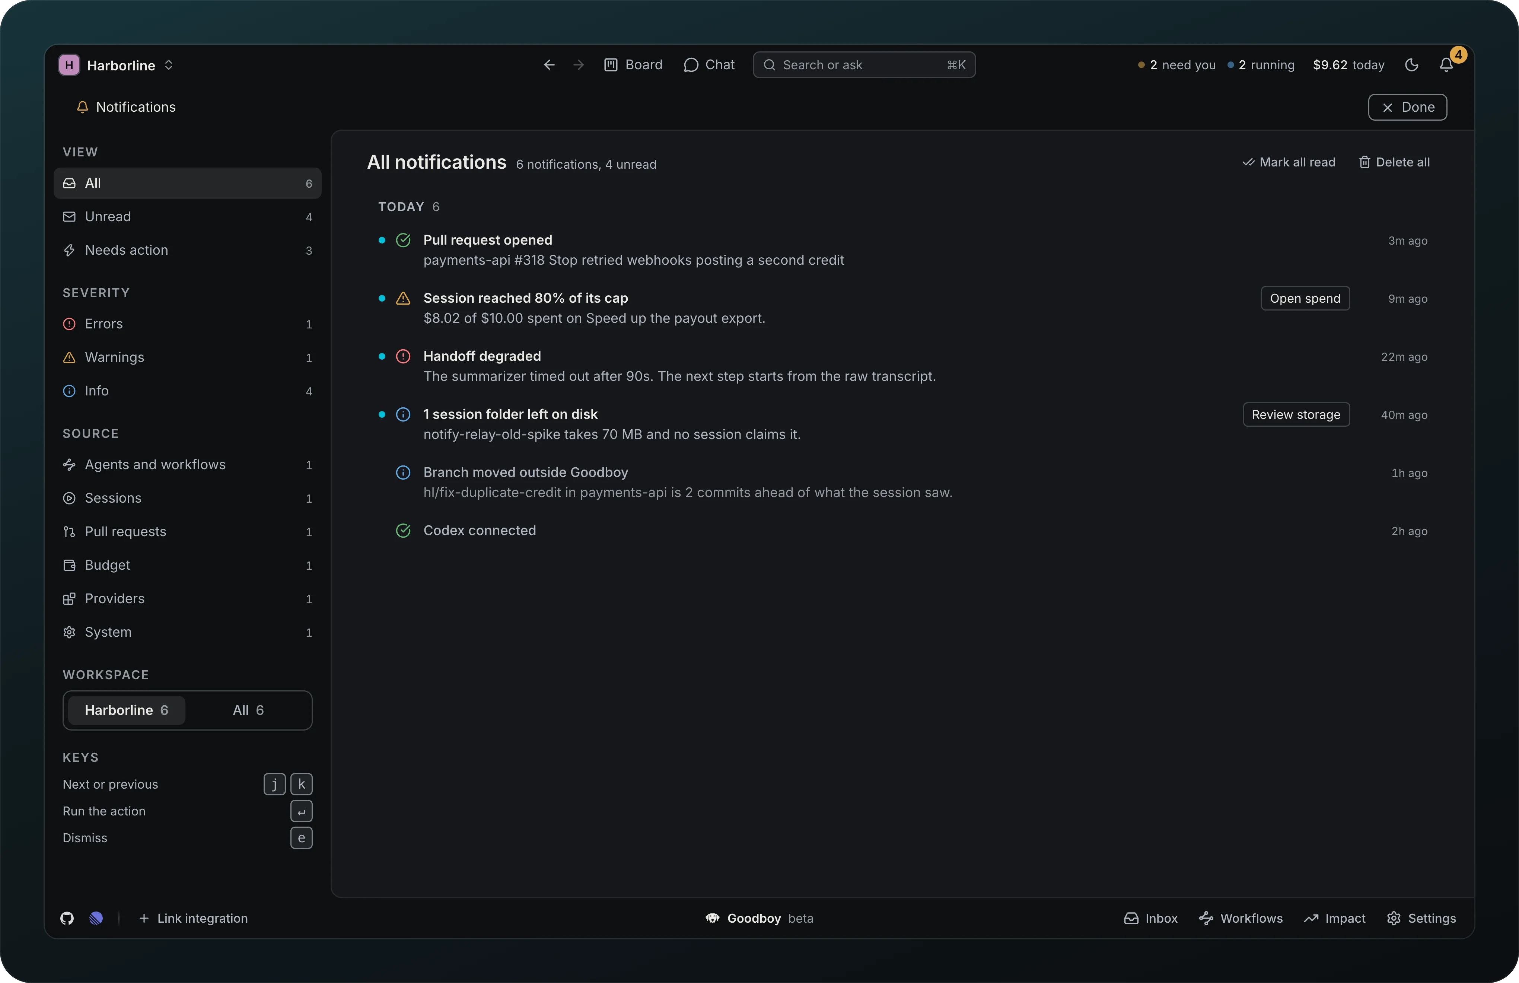Select Harborline workspace segment
This screenshot has width=1519, height=983.
[x=126, y=710]
